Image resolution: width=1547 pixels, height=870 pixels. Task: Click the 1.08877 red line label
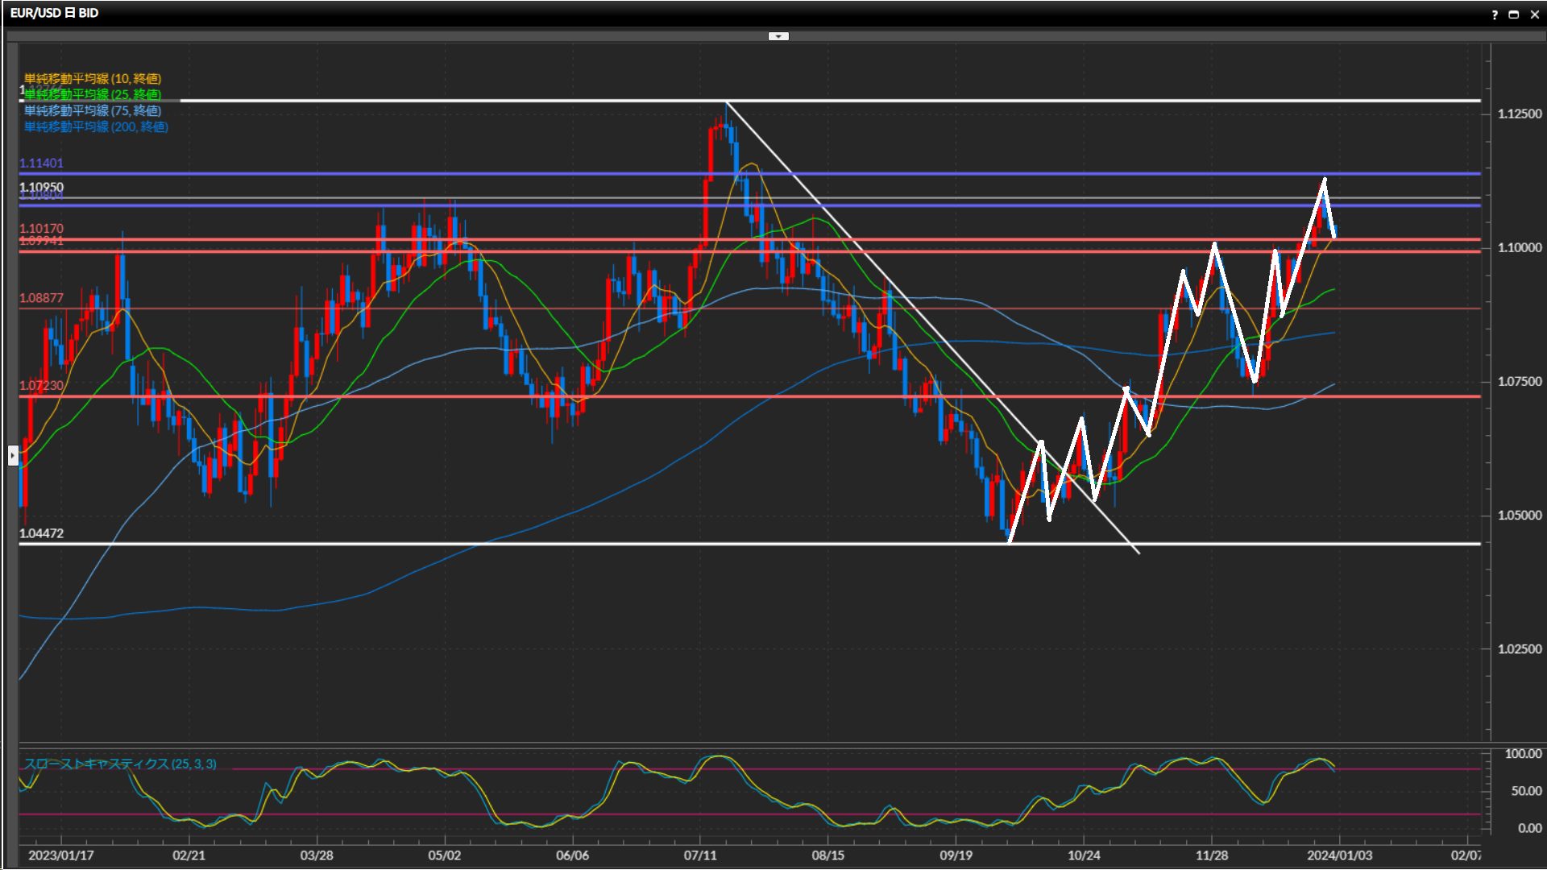[x=41, y=298]
